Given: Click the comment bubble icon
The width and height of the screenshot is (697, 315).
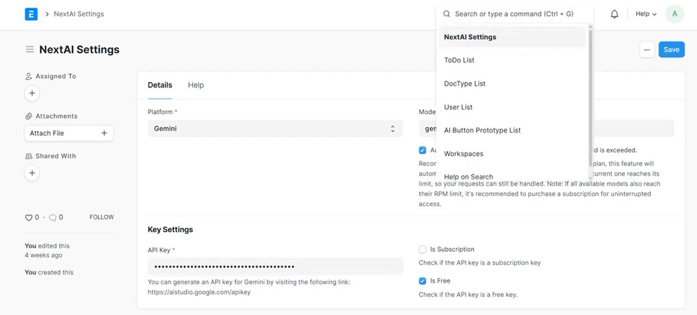Looking at the screenshot, I should pos(53,217).
